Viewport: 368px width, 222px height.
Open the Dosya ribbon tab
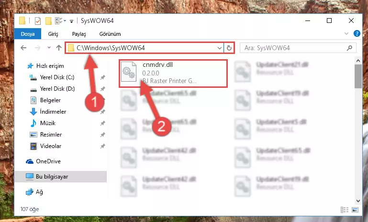point(28,34)
